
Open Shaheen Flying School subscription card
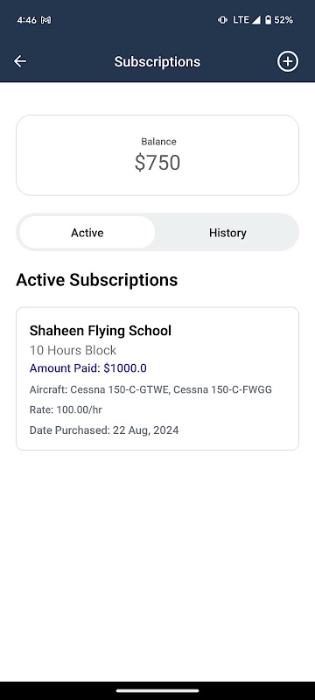point(157,379)
